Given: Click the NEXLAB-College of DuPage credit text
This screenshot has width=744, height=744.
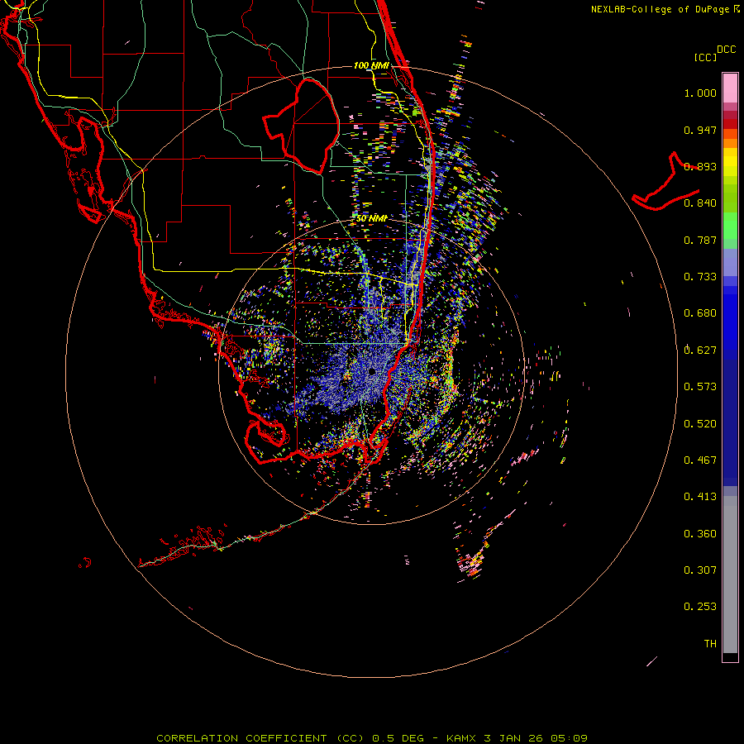Looking at the screenshot, I should pos(660,9).
